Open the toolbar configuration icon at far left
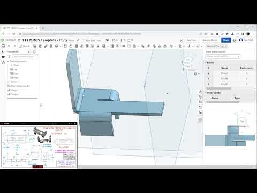Viewport: 257px width, 193px height. [3, 46]
